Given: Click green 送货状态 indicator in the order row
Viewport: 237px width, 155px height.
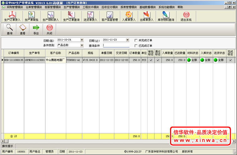Looking at the screenshot, I should pyautogui.click(x=215, y=60).
